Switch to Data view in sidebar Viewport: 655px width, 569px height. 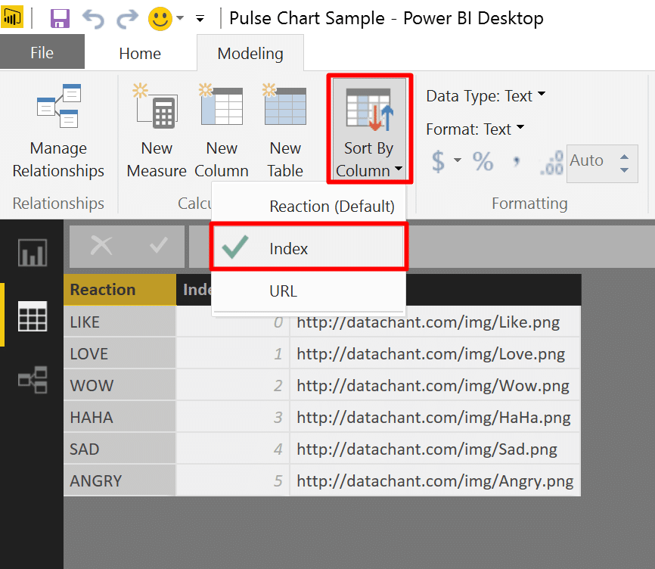click(x=33, y=316)
